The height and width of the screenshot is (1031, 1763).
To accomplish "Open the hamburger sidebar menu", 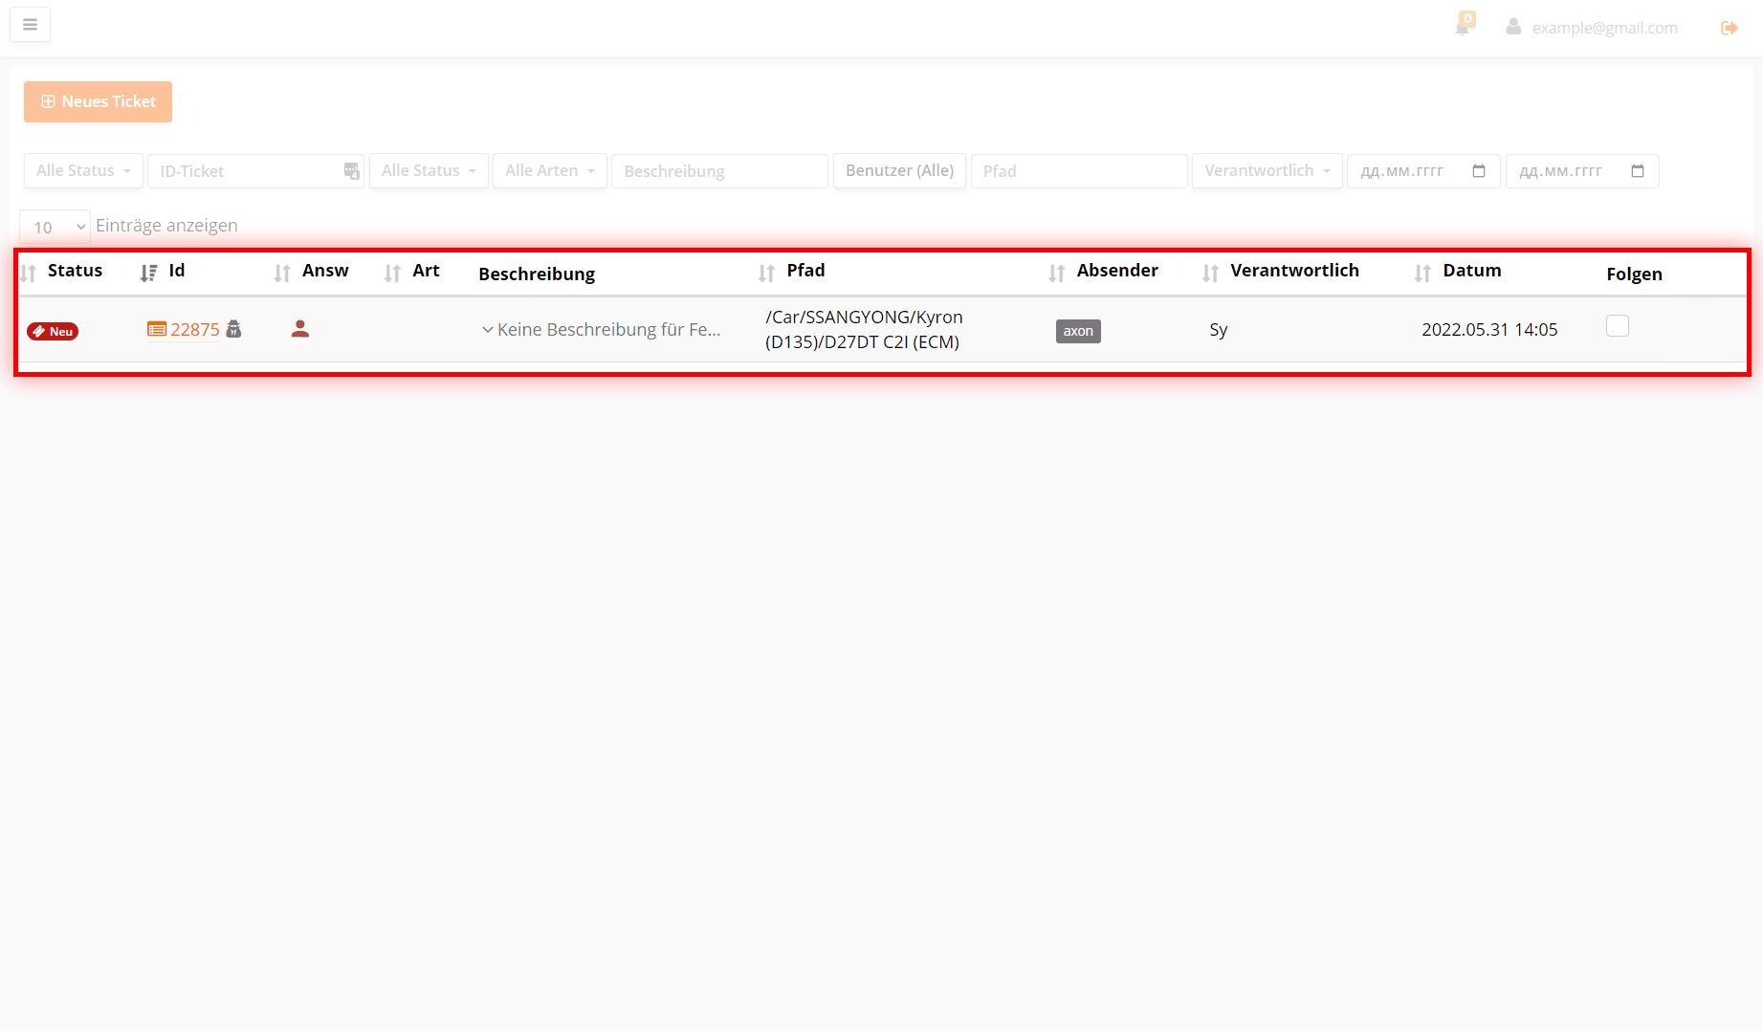I will pyautogui.click(x=30, y=25).
